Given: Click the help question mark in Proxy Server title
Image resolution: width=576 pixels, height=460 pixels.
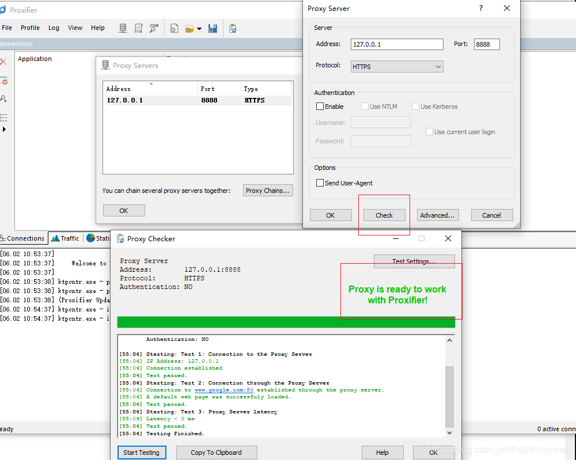Looking at the screenshot, I should point(481,8).
